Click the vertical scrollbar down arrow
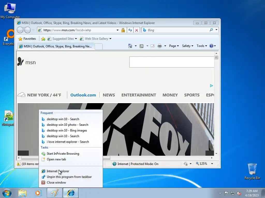This screenshot has height=198, width=265. point(216,154)
